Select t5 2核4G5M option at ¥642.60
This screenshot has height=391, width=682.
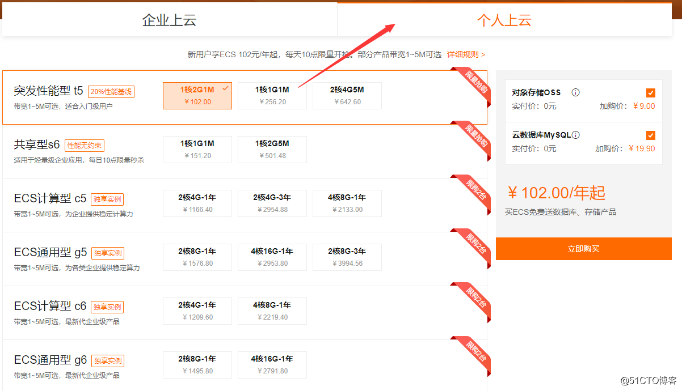(347, 96)
